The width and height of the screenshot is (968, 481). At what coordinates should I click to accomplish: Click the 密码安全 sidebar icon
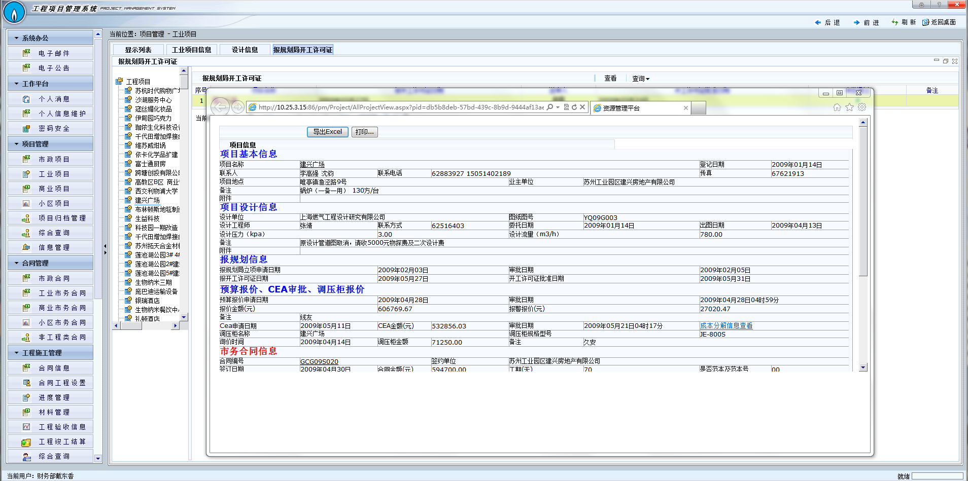[26, 129]
